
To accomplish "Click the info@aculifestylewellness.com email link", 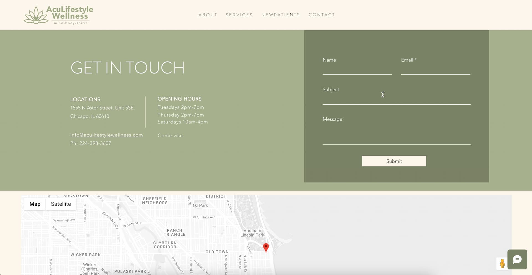I will click(106, 135).
